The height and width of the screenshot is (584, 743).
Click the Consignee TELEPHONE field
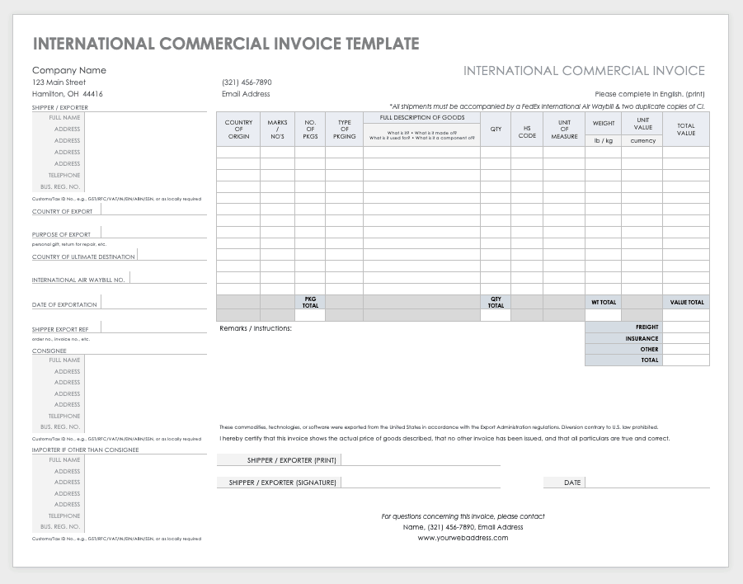tap(145, 416)
